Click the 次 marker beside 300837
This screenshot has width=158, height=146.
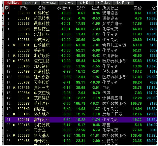click(14, 56)
